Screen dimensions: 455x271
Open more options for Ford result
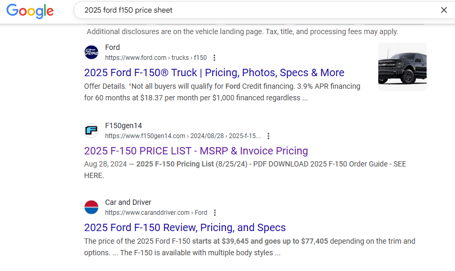214,58
